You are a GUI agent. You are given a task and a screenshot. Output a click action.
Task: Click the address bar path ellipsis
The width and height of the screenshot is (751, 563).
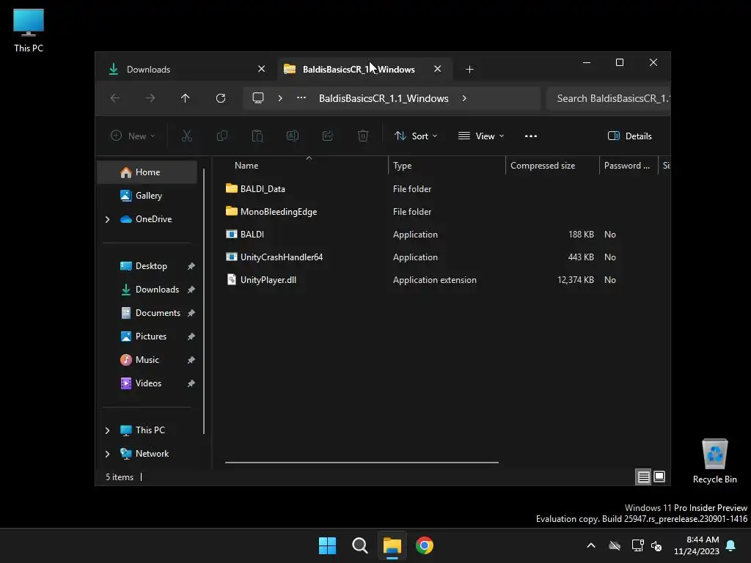click(301, 97)
